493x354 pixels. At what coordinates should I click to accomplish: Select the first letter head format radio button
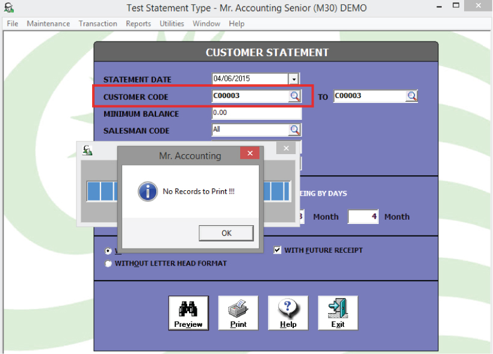[108, 251]
